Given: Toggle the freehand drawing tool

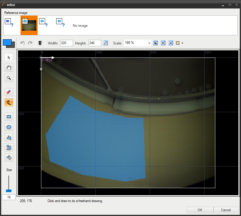Looking at the screenshot, I should tap(9, 102).
